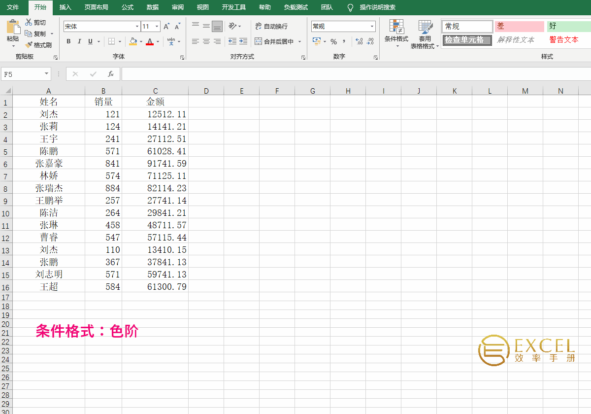Screen dimensions: 591x414
Task: Decrease font size with the small A icon
Action: (177, 27)
